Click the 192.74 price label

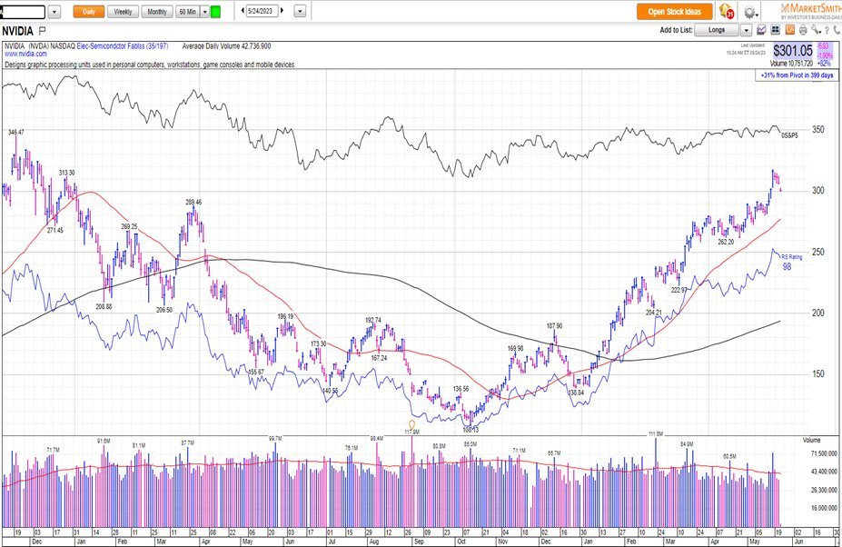373,320
